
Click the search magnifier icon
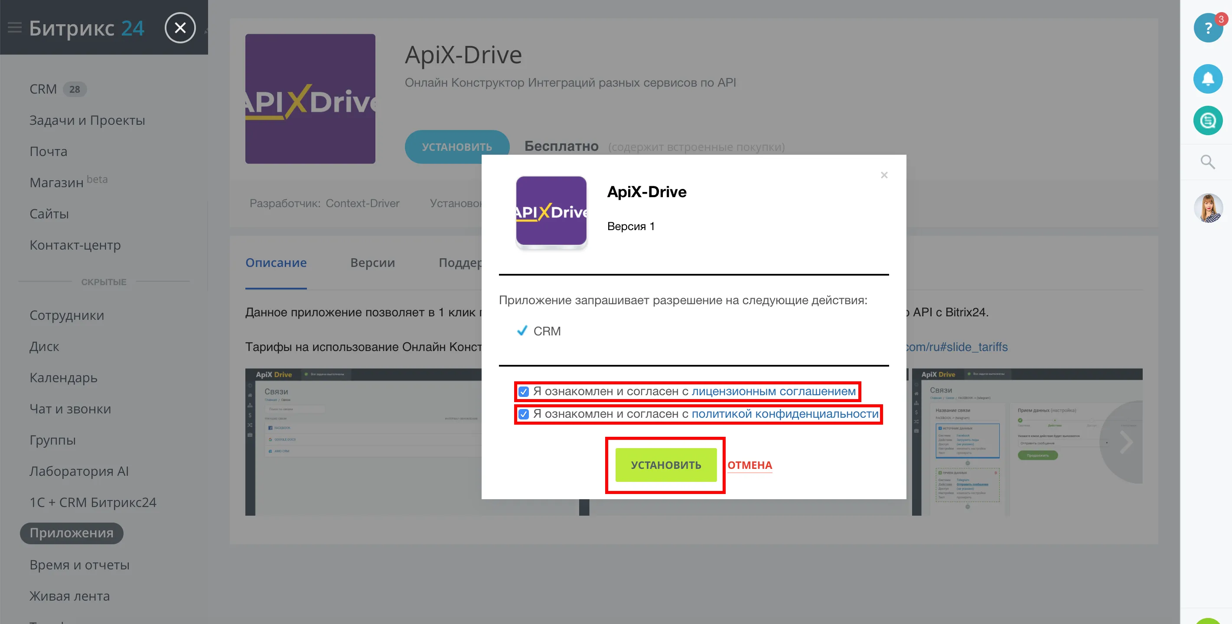1208,162
